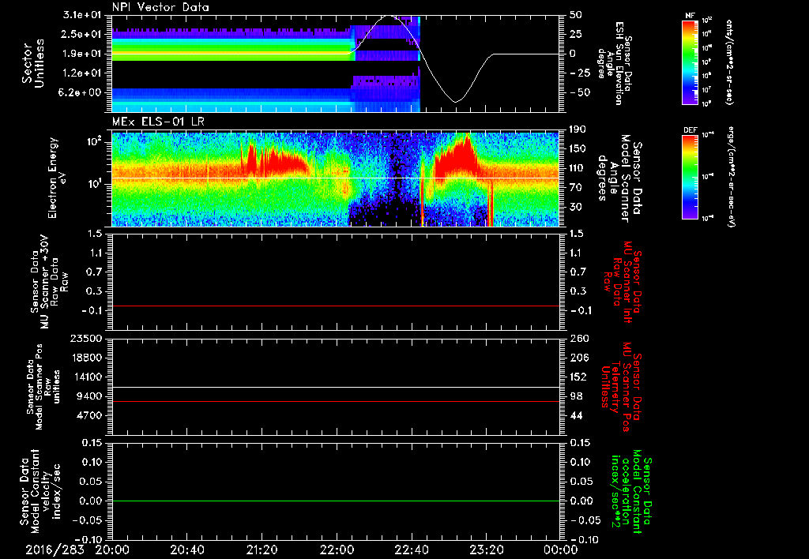Click the green 'Model Constant acceleration' axis label

pyautogui.click(x=631, y=491)
